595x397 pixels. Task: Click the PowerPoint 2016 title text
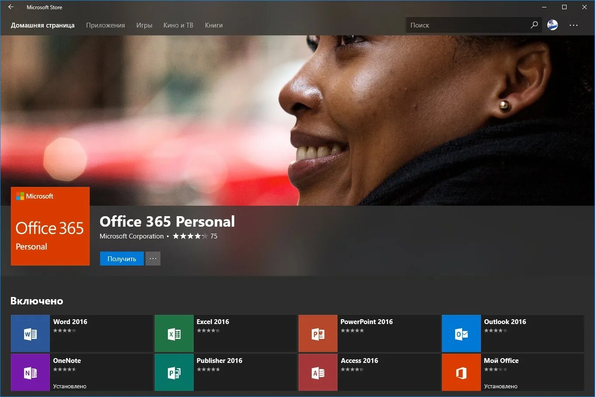point(367,322)
